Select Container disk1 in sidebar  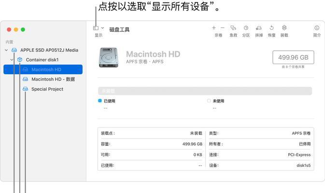(x=42, y=60)
